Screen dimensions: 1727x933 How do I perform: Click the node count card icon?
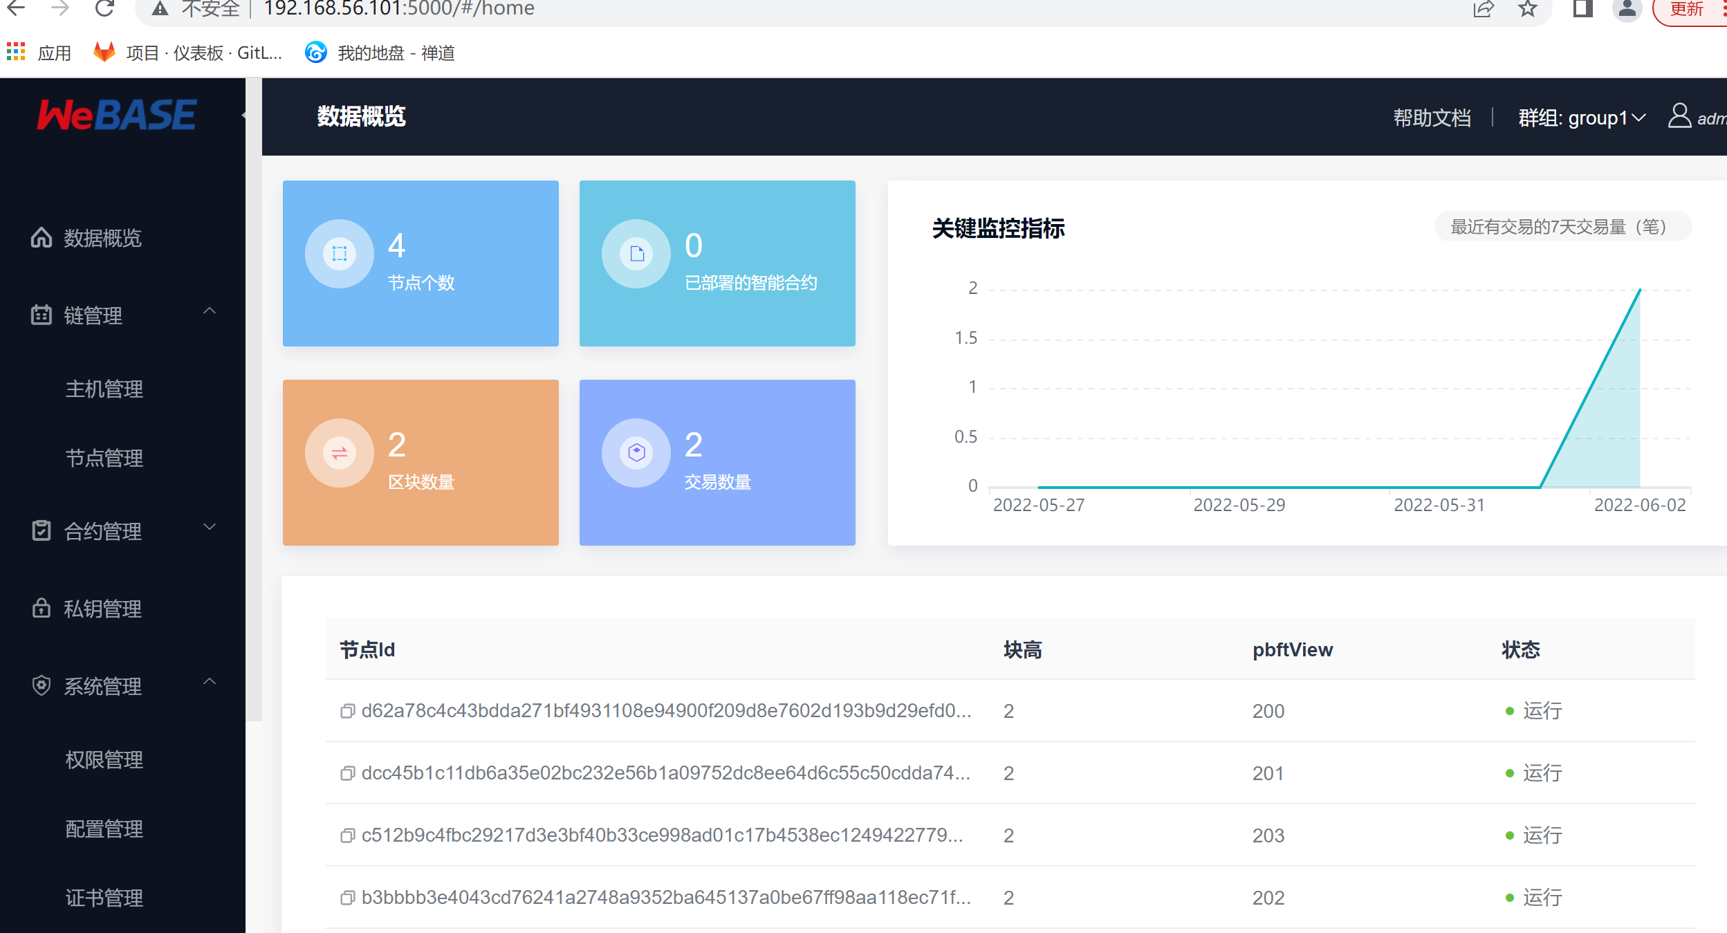(x=340, y=254)
